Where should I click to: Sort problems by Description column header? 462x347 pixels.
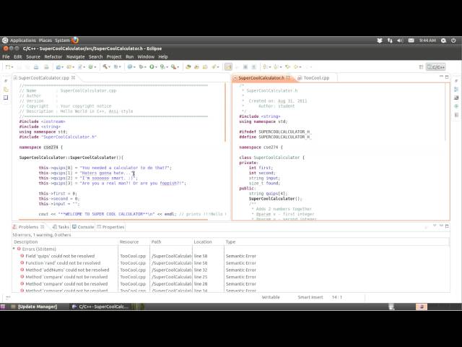coord(65,241)
